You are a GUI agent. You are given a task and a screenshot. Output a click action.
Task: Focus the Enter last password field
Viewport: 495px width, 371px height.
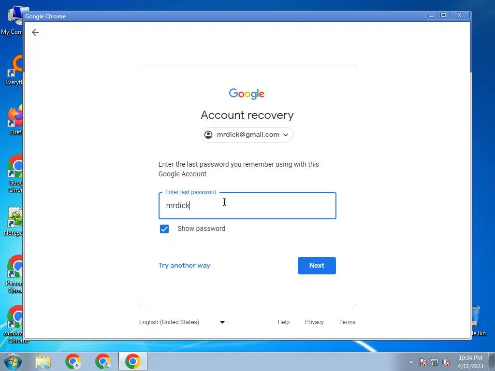click(247, 206)
